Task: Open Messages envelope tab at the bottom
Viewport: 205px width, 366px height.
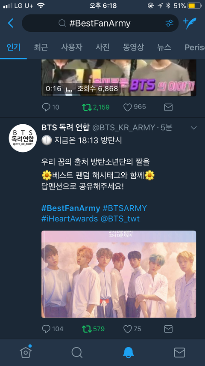Action: click(x=179, y=352)
